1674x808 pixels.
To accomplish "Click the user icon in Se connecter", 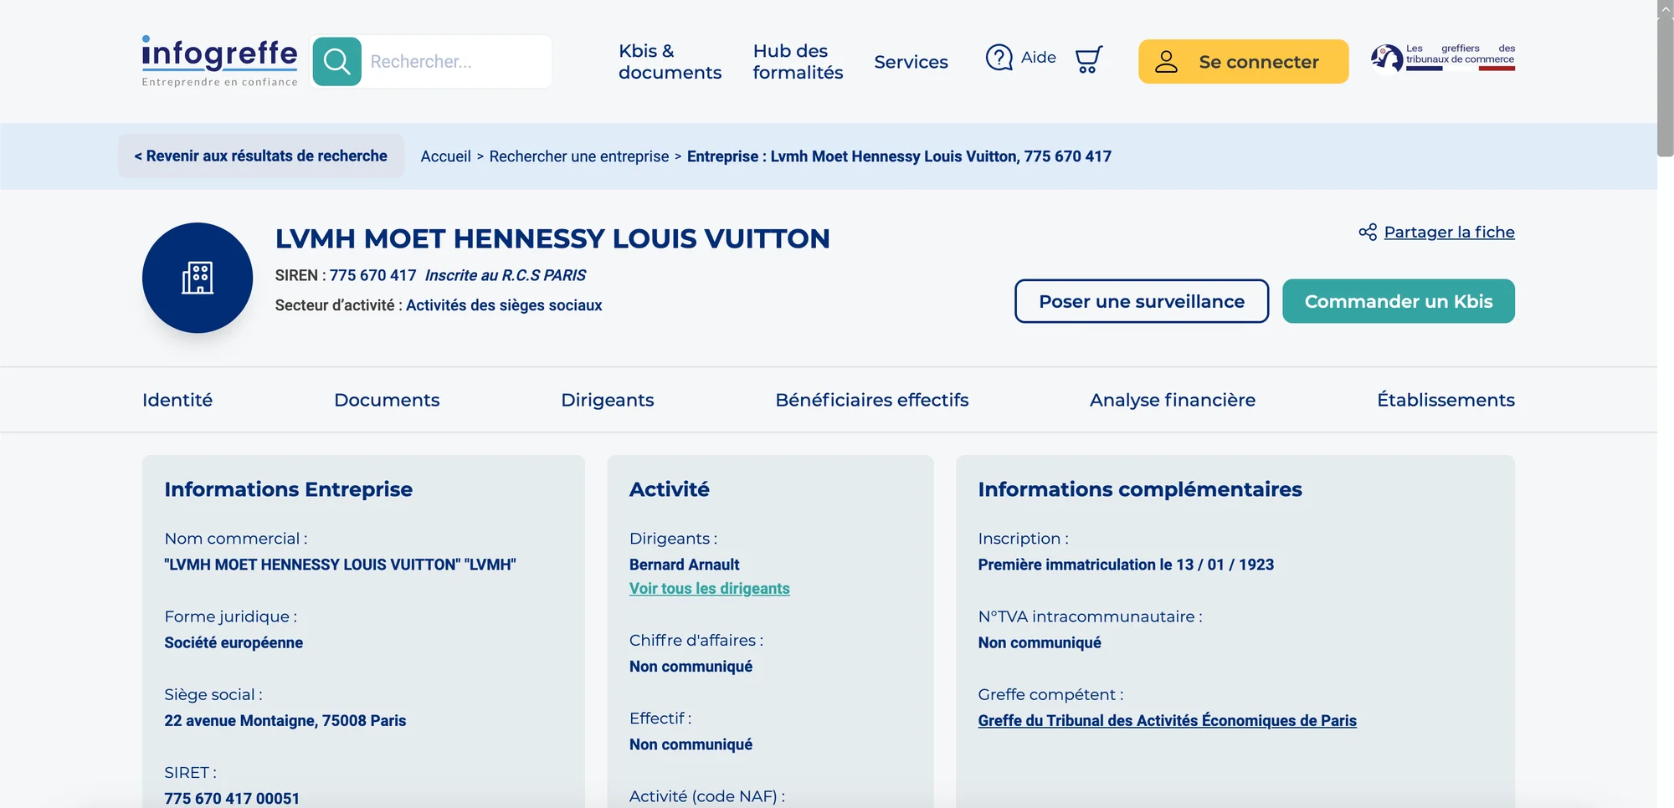I will click(x=1166, y=62).
